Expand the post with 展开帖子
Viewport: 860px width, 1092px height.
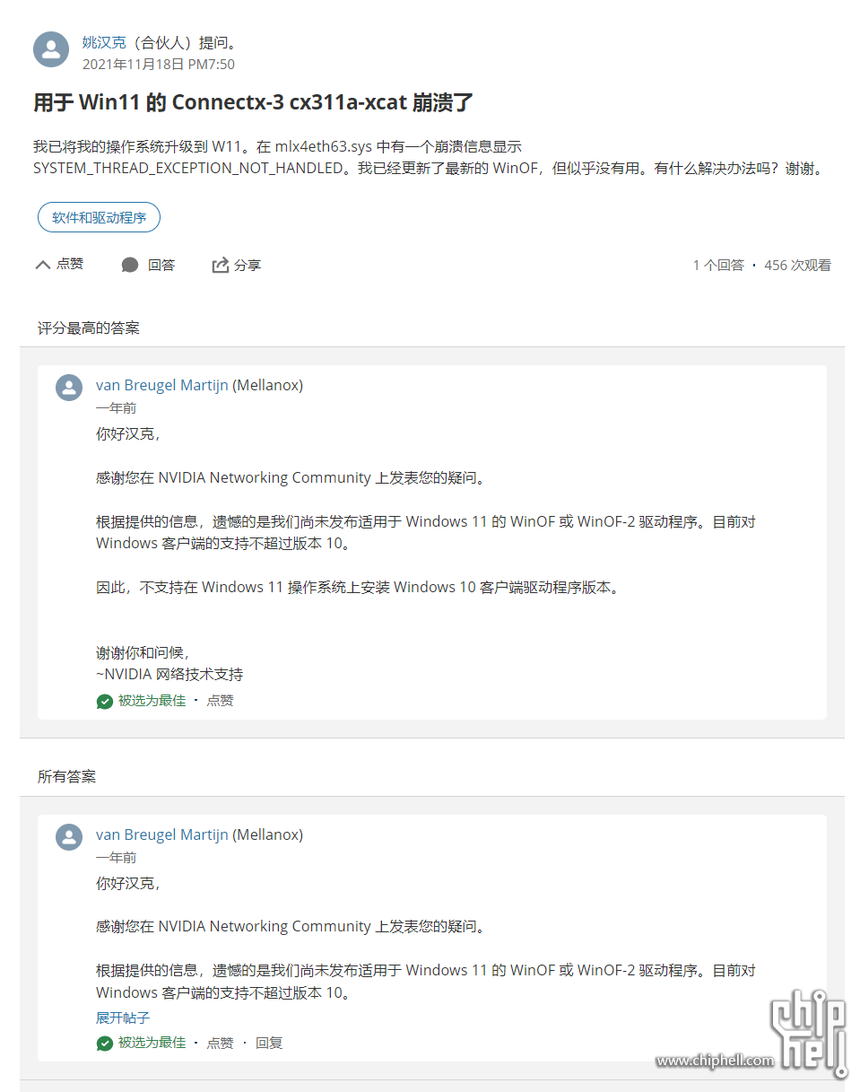(x=123, y=1018)
